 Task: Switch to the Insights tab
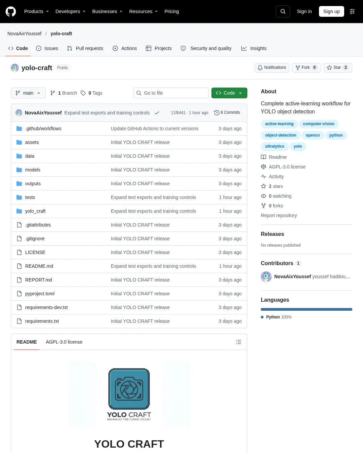click(254, 48)
